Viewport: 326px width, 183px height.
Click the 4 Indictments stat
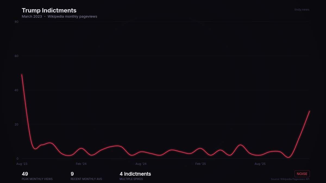coord(135,174)
